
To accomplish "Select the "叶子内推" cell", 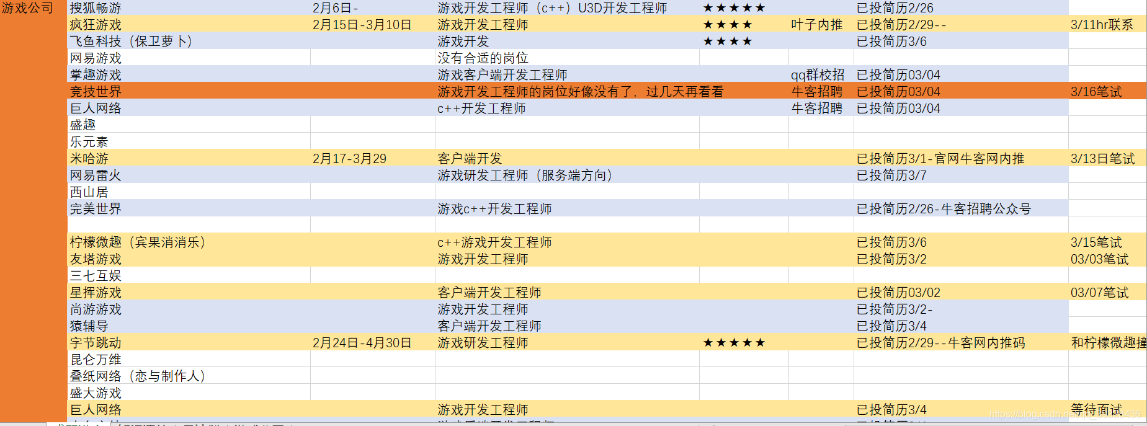I will point(821,24).
